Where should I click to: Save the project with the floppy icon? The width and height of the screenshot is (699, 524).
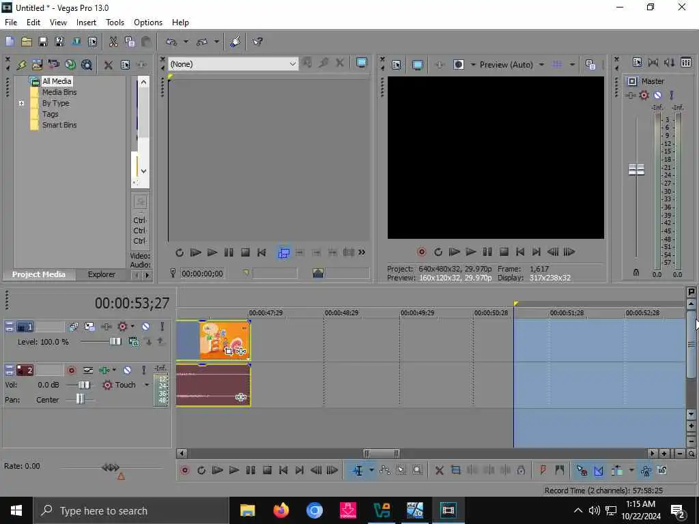43,42
